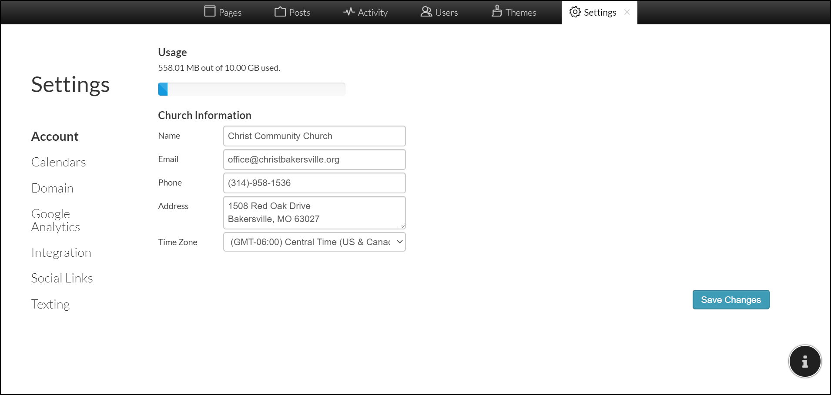
Task: Go to Domain settings
Action: [x=52, y=188]
